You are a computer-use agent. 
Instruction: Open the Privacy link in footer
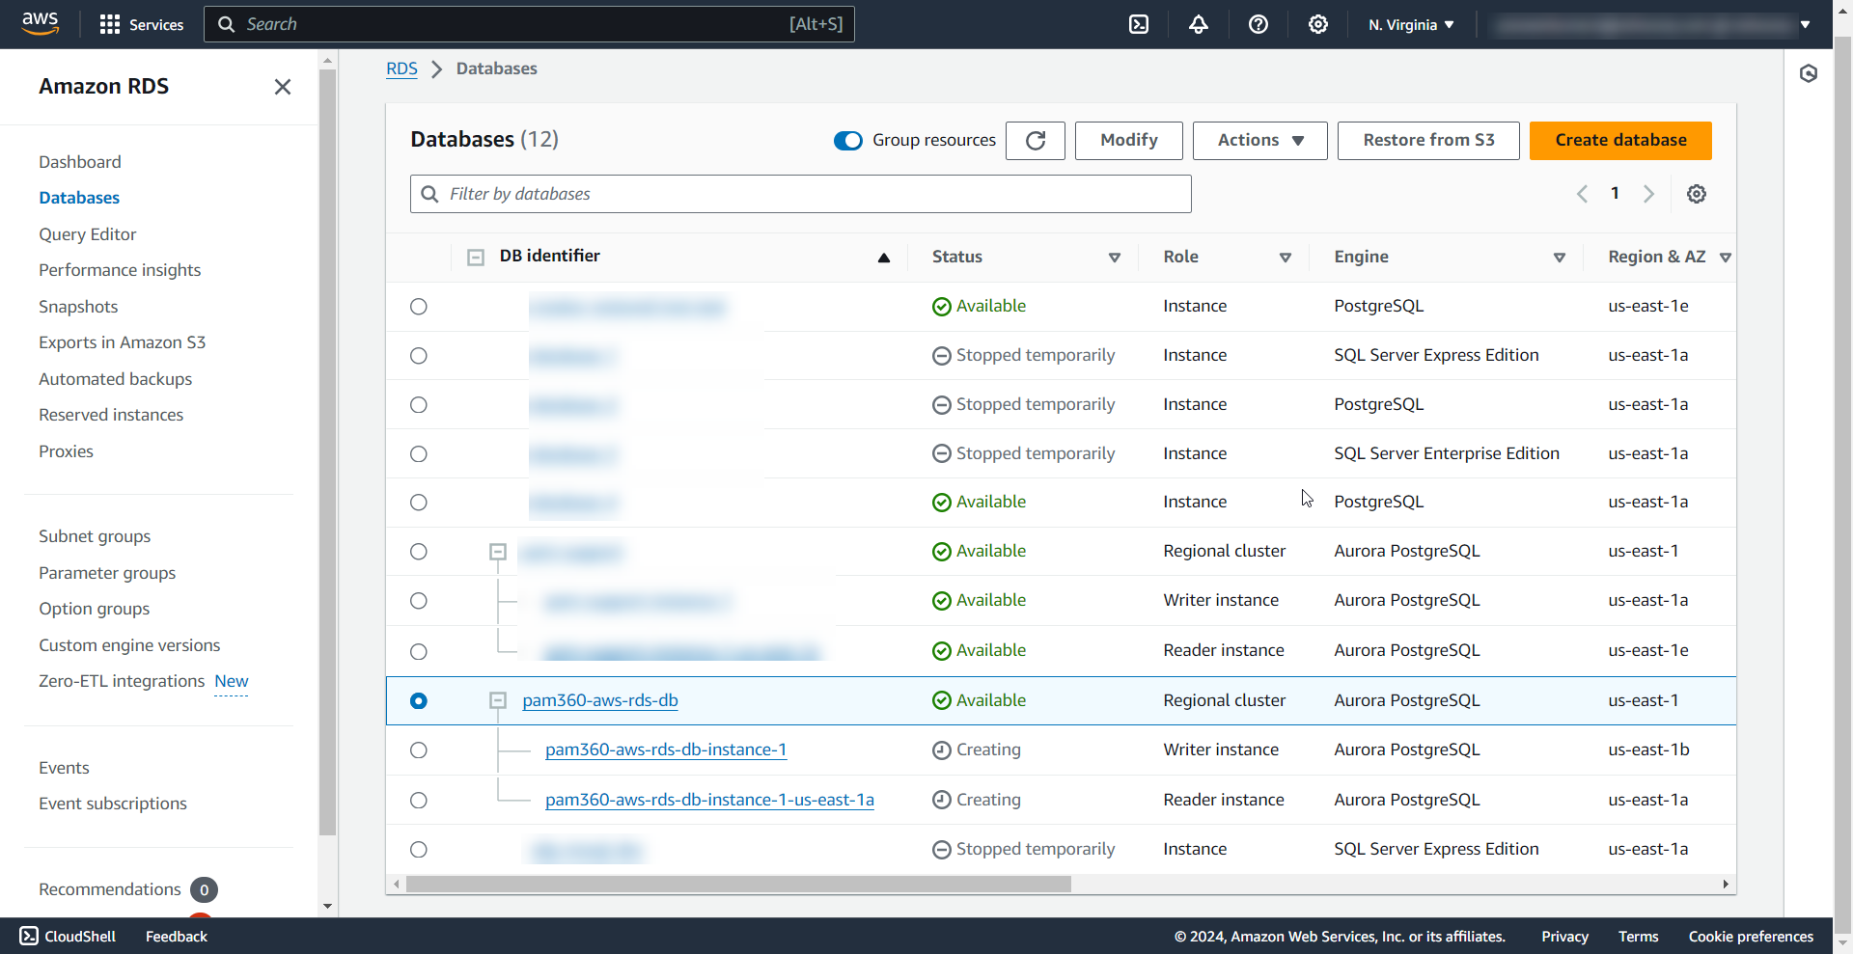[1564, 937]
